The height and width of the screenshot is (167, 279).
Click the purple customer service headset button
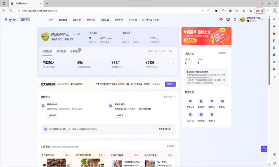coord(264,149)
